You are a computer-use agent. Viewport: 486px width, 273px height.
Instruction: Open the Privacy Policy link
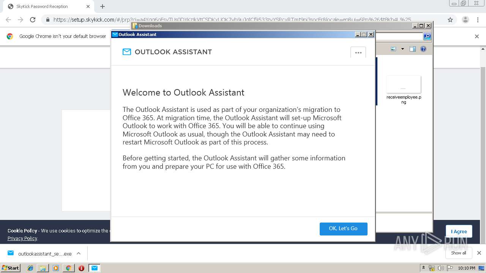point(22,238)
